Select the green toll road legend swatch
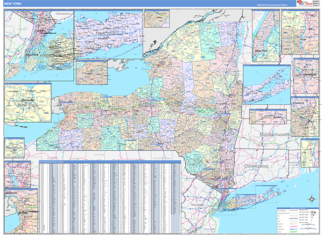This screenshot has width=323, height=235. click(293, 231)
